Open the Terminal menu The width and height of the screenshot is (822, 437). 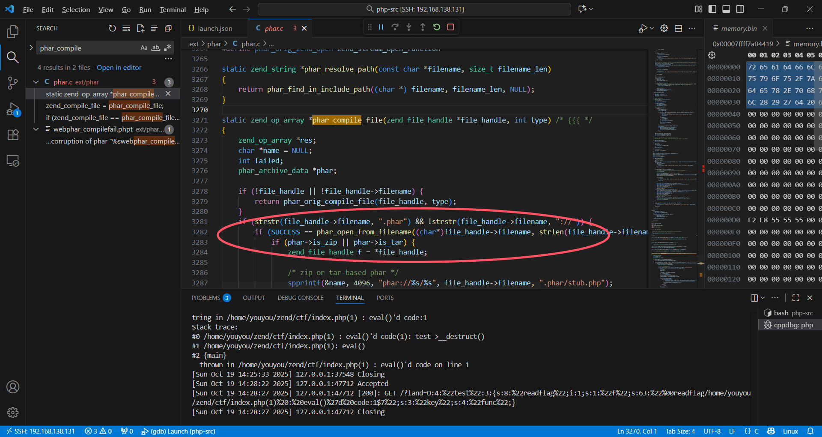point(173,9)
